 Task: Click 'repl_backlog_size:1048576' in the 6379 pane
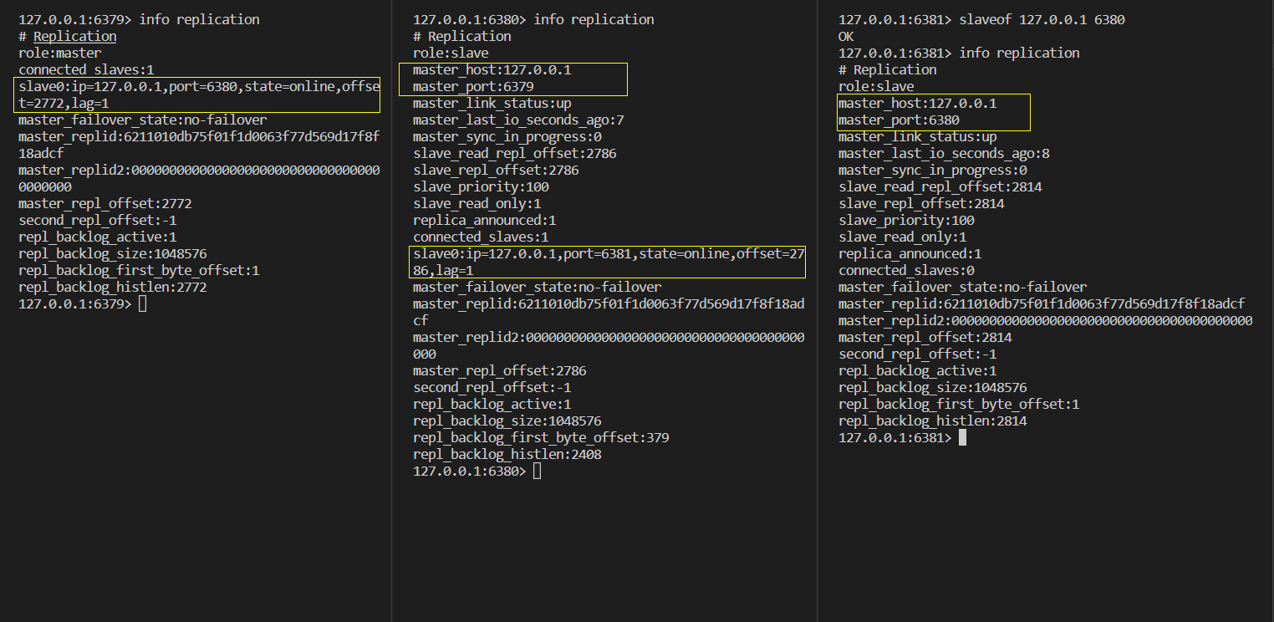click(113, 253)
